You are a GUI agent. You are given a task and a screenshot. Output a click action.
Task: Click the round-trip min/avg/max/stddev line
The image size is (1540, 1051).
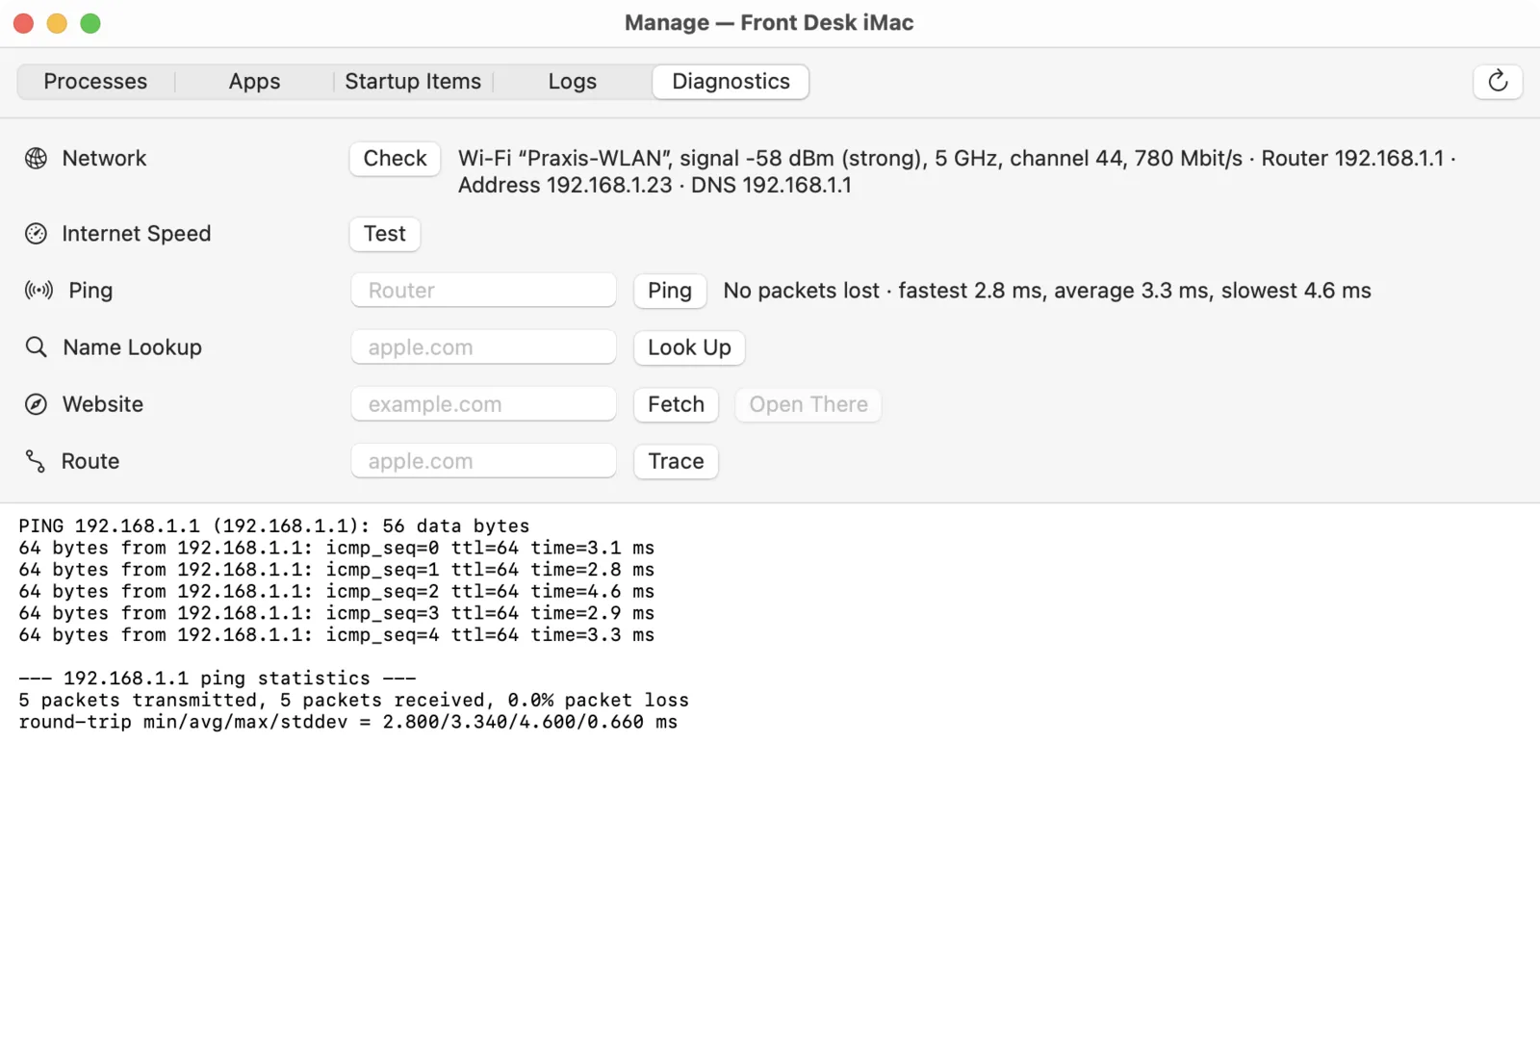click(348, 722)
